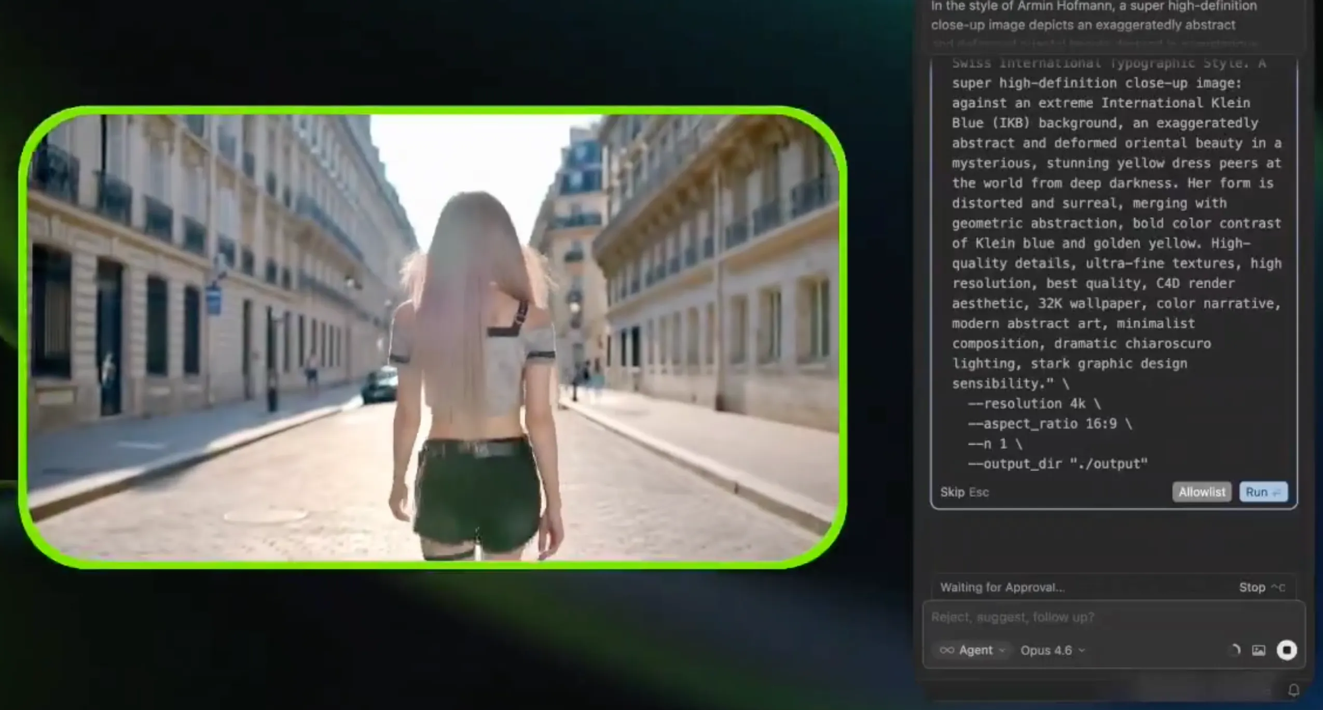Open the Opus 4.6 model dropdown

[1052, 650]
